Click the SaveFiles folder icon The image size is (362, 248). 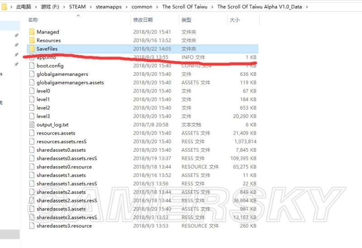pos(32,49)
